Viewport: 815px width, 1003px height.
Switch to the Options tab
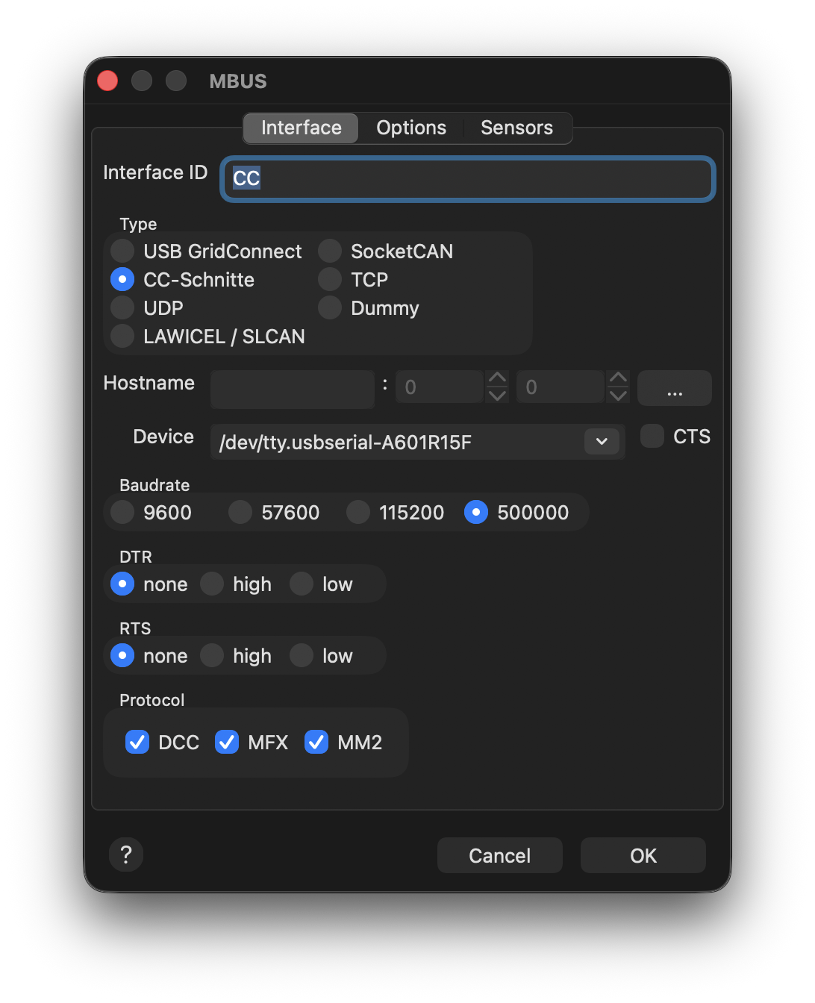pyautogui.click(x=411, y=128)
